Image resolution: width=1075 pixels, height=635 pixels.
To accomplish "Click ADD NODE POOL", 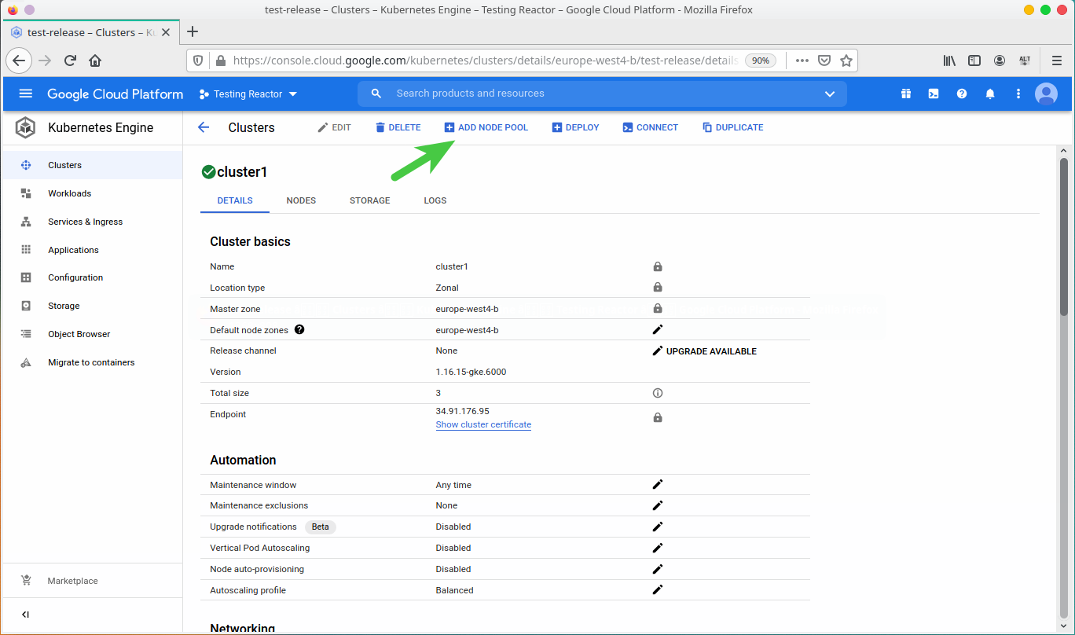I will click(x=486, y=127).
